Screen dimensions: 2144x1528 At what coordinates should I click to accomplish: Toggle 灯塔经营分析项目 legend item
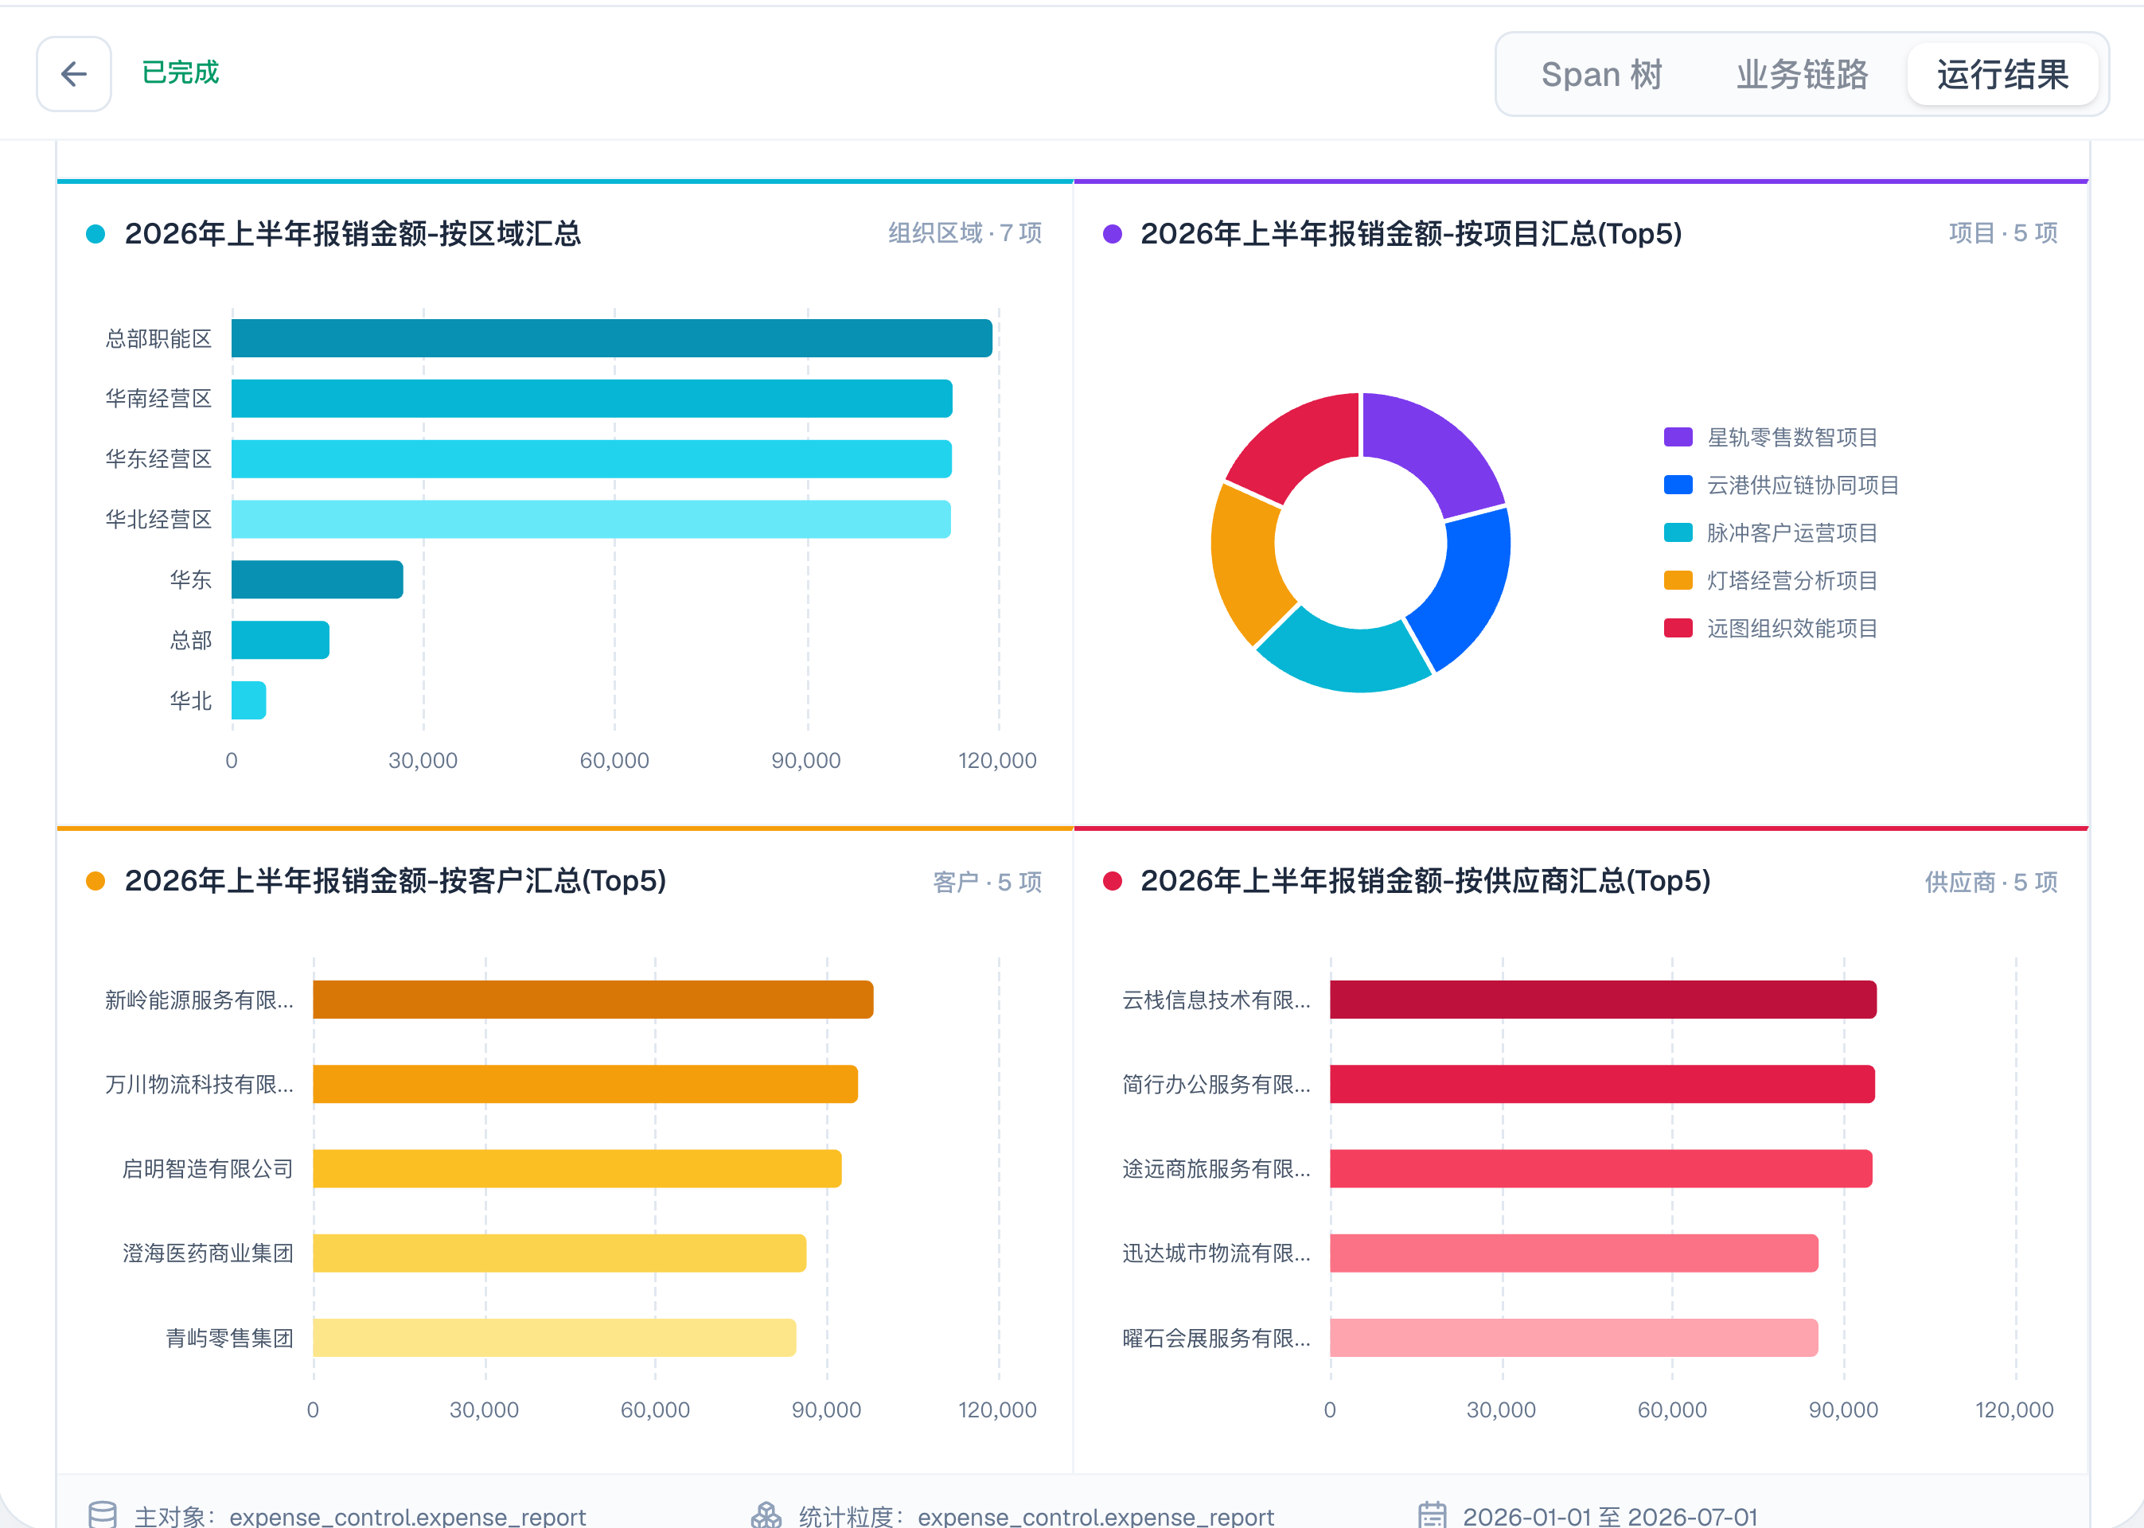click(1771, 580)
